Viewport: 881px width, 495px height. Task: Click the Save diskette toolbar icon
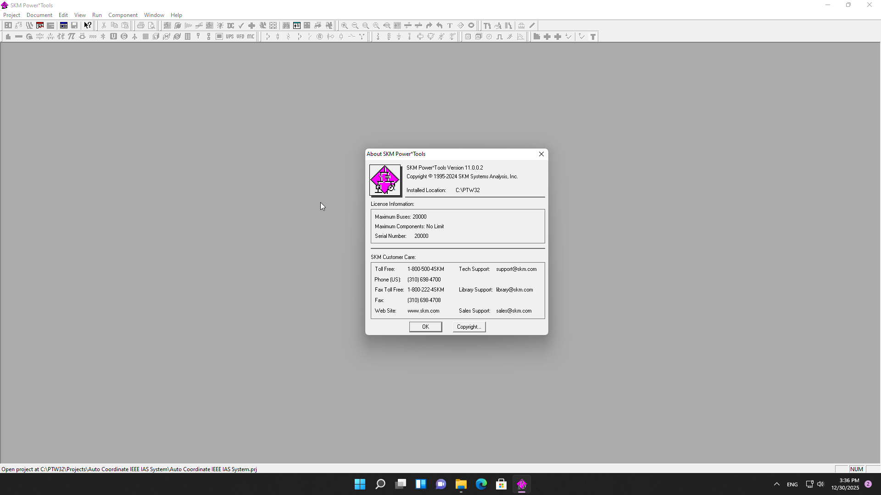[74, 26]
